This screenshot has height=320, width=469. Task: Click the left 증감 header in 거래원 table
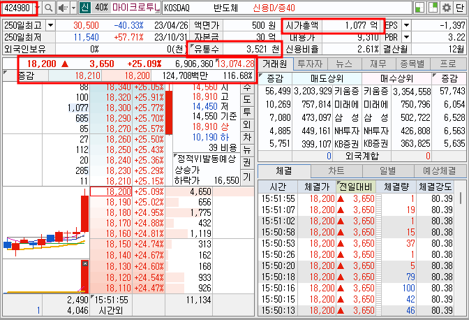click(275, 79)
